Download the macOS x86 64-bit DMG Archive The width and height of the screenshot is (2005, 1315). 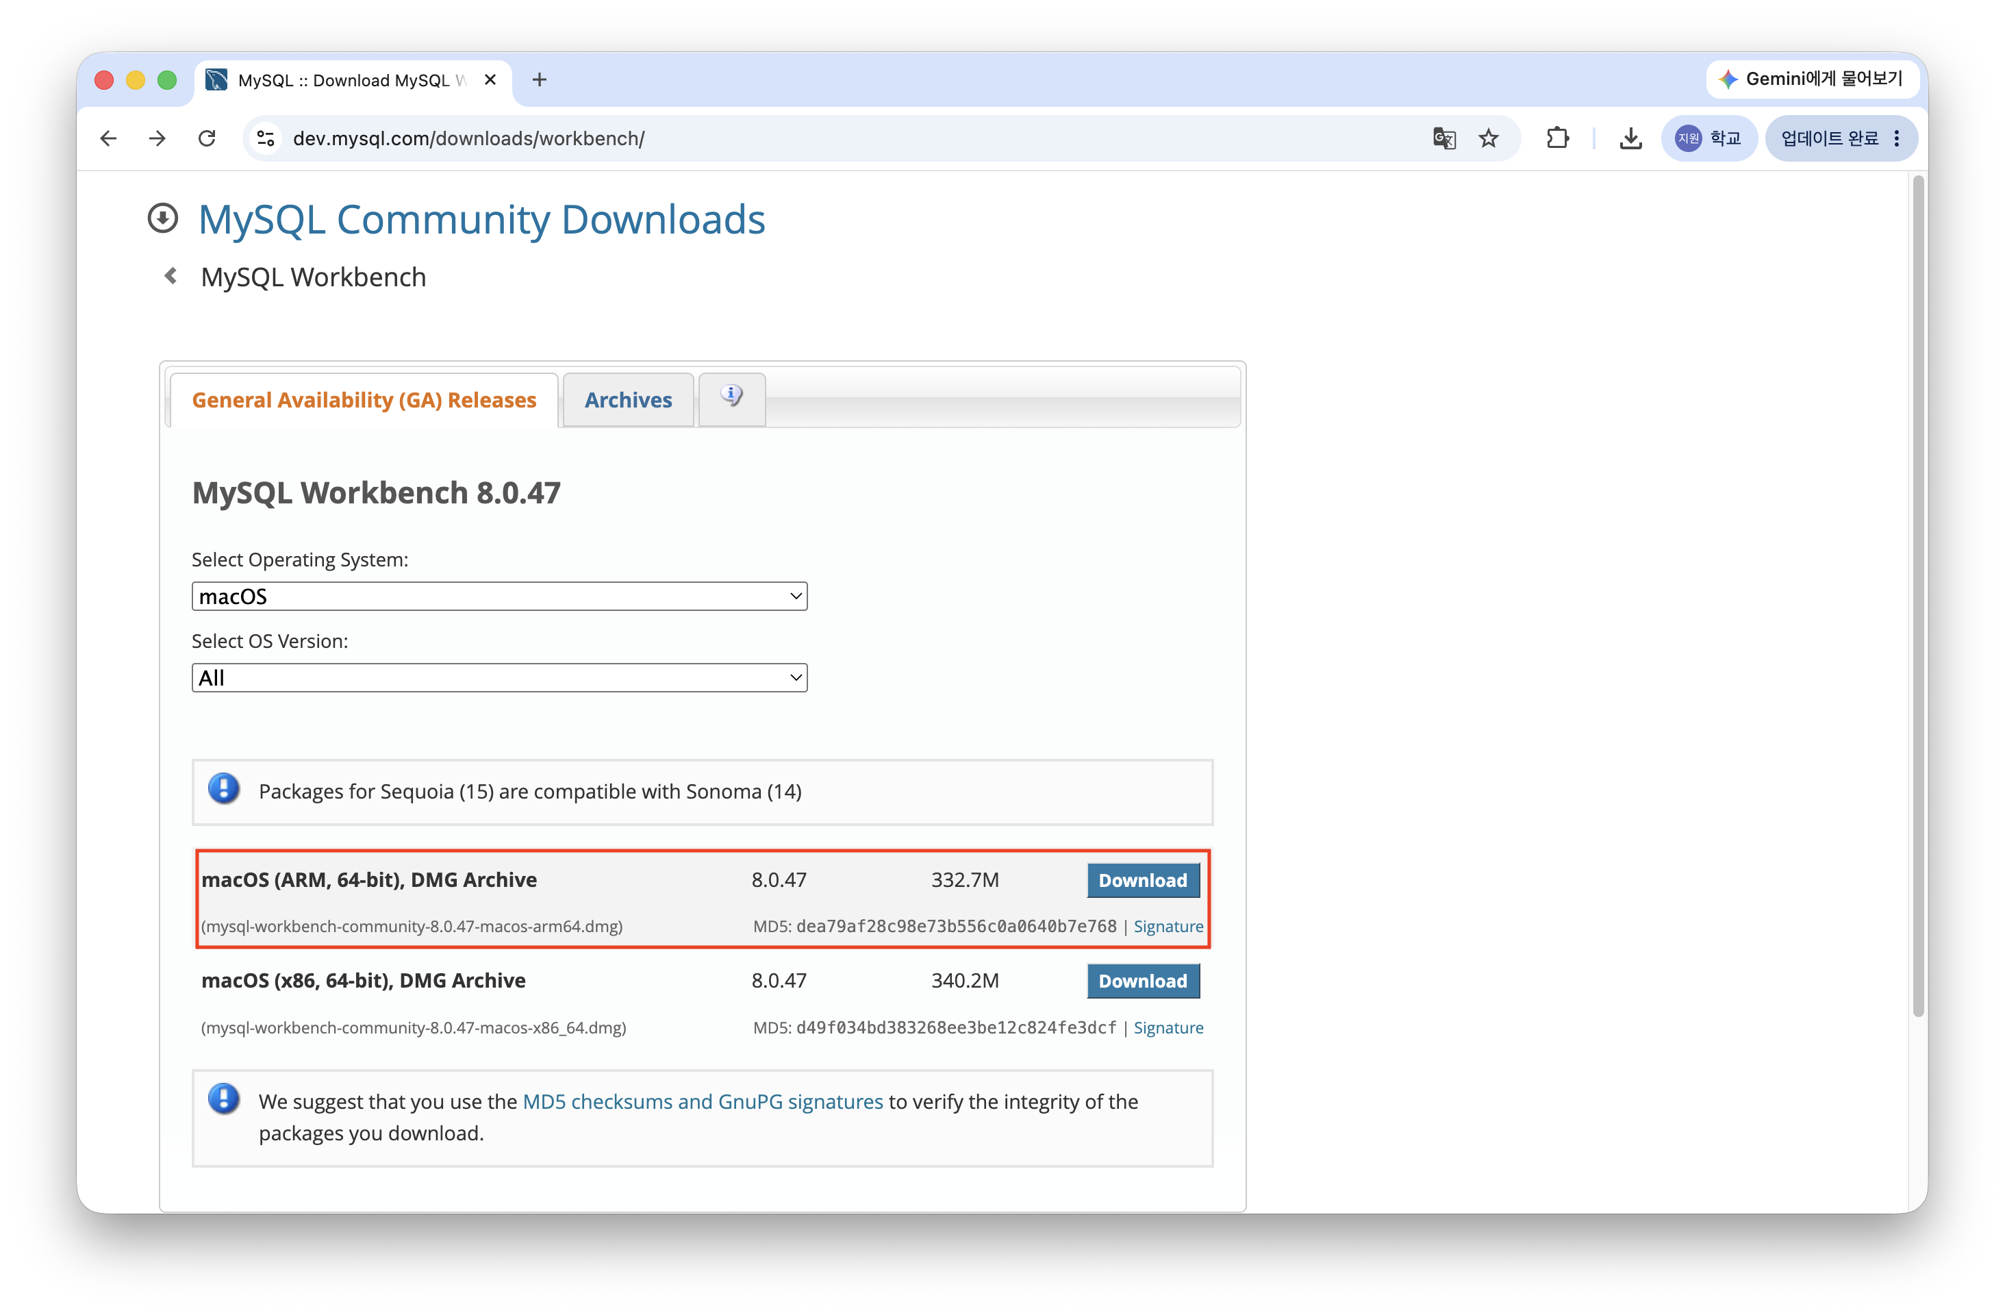1143,981
